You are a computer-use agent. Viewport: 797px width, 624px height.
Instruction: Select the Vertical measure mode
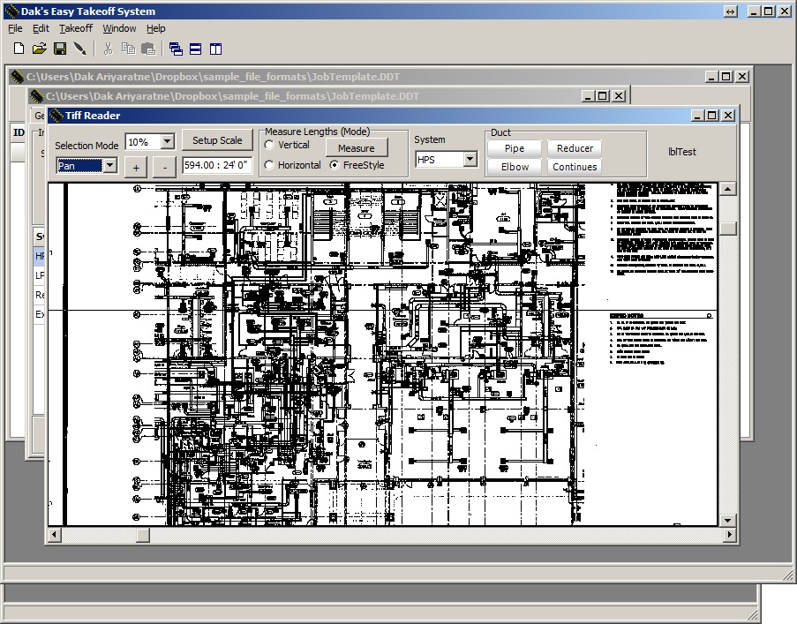[x=269, y=145]
